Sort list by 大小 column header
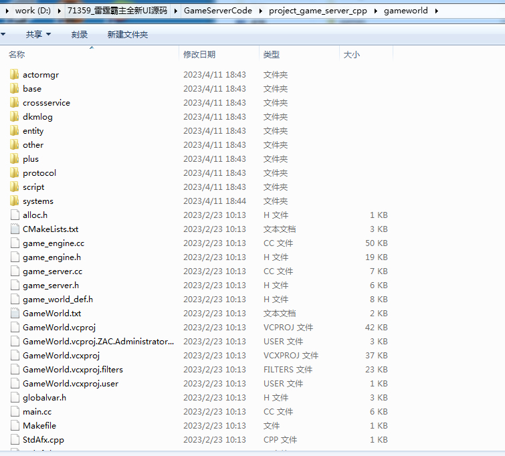This screenshot has width=505, height=456. click(351, 55)
